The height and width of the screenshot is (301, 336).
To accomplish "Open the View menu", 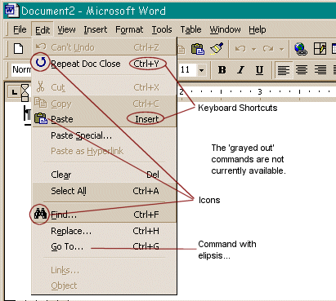I will click(x=66, y=29).
